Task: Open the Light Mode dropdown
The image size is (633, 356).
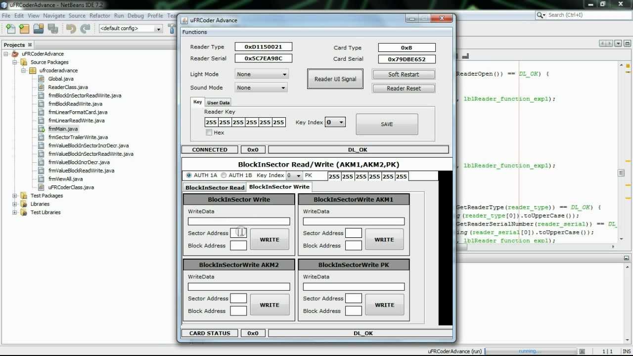Action: [x=261, y=74]
